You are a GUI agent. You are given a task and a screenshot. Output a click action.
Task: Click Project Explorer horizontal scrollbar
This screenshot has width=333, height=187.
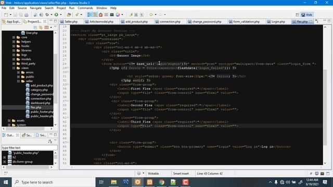coord(25,129)
